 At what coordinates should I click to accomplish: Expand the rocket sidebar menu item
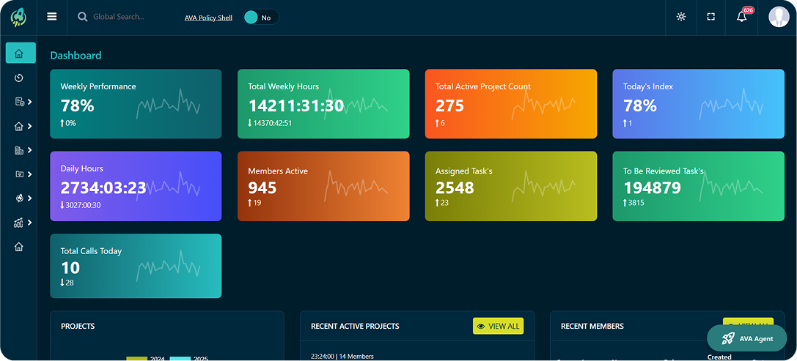23,198
